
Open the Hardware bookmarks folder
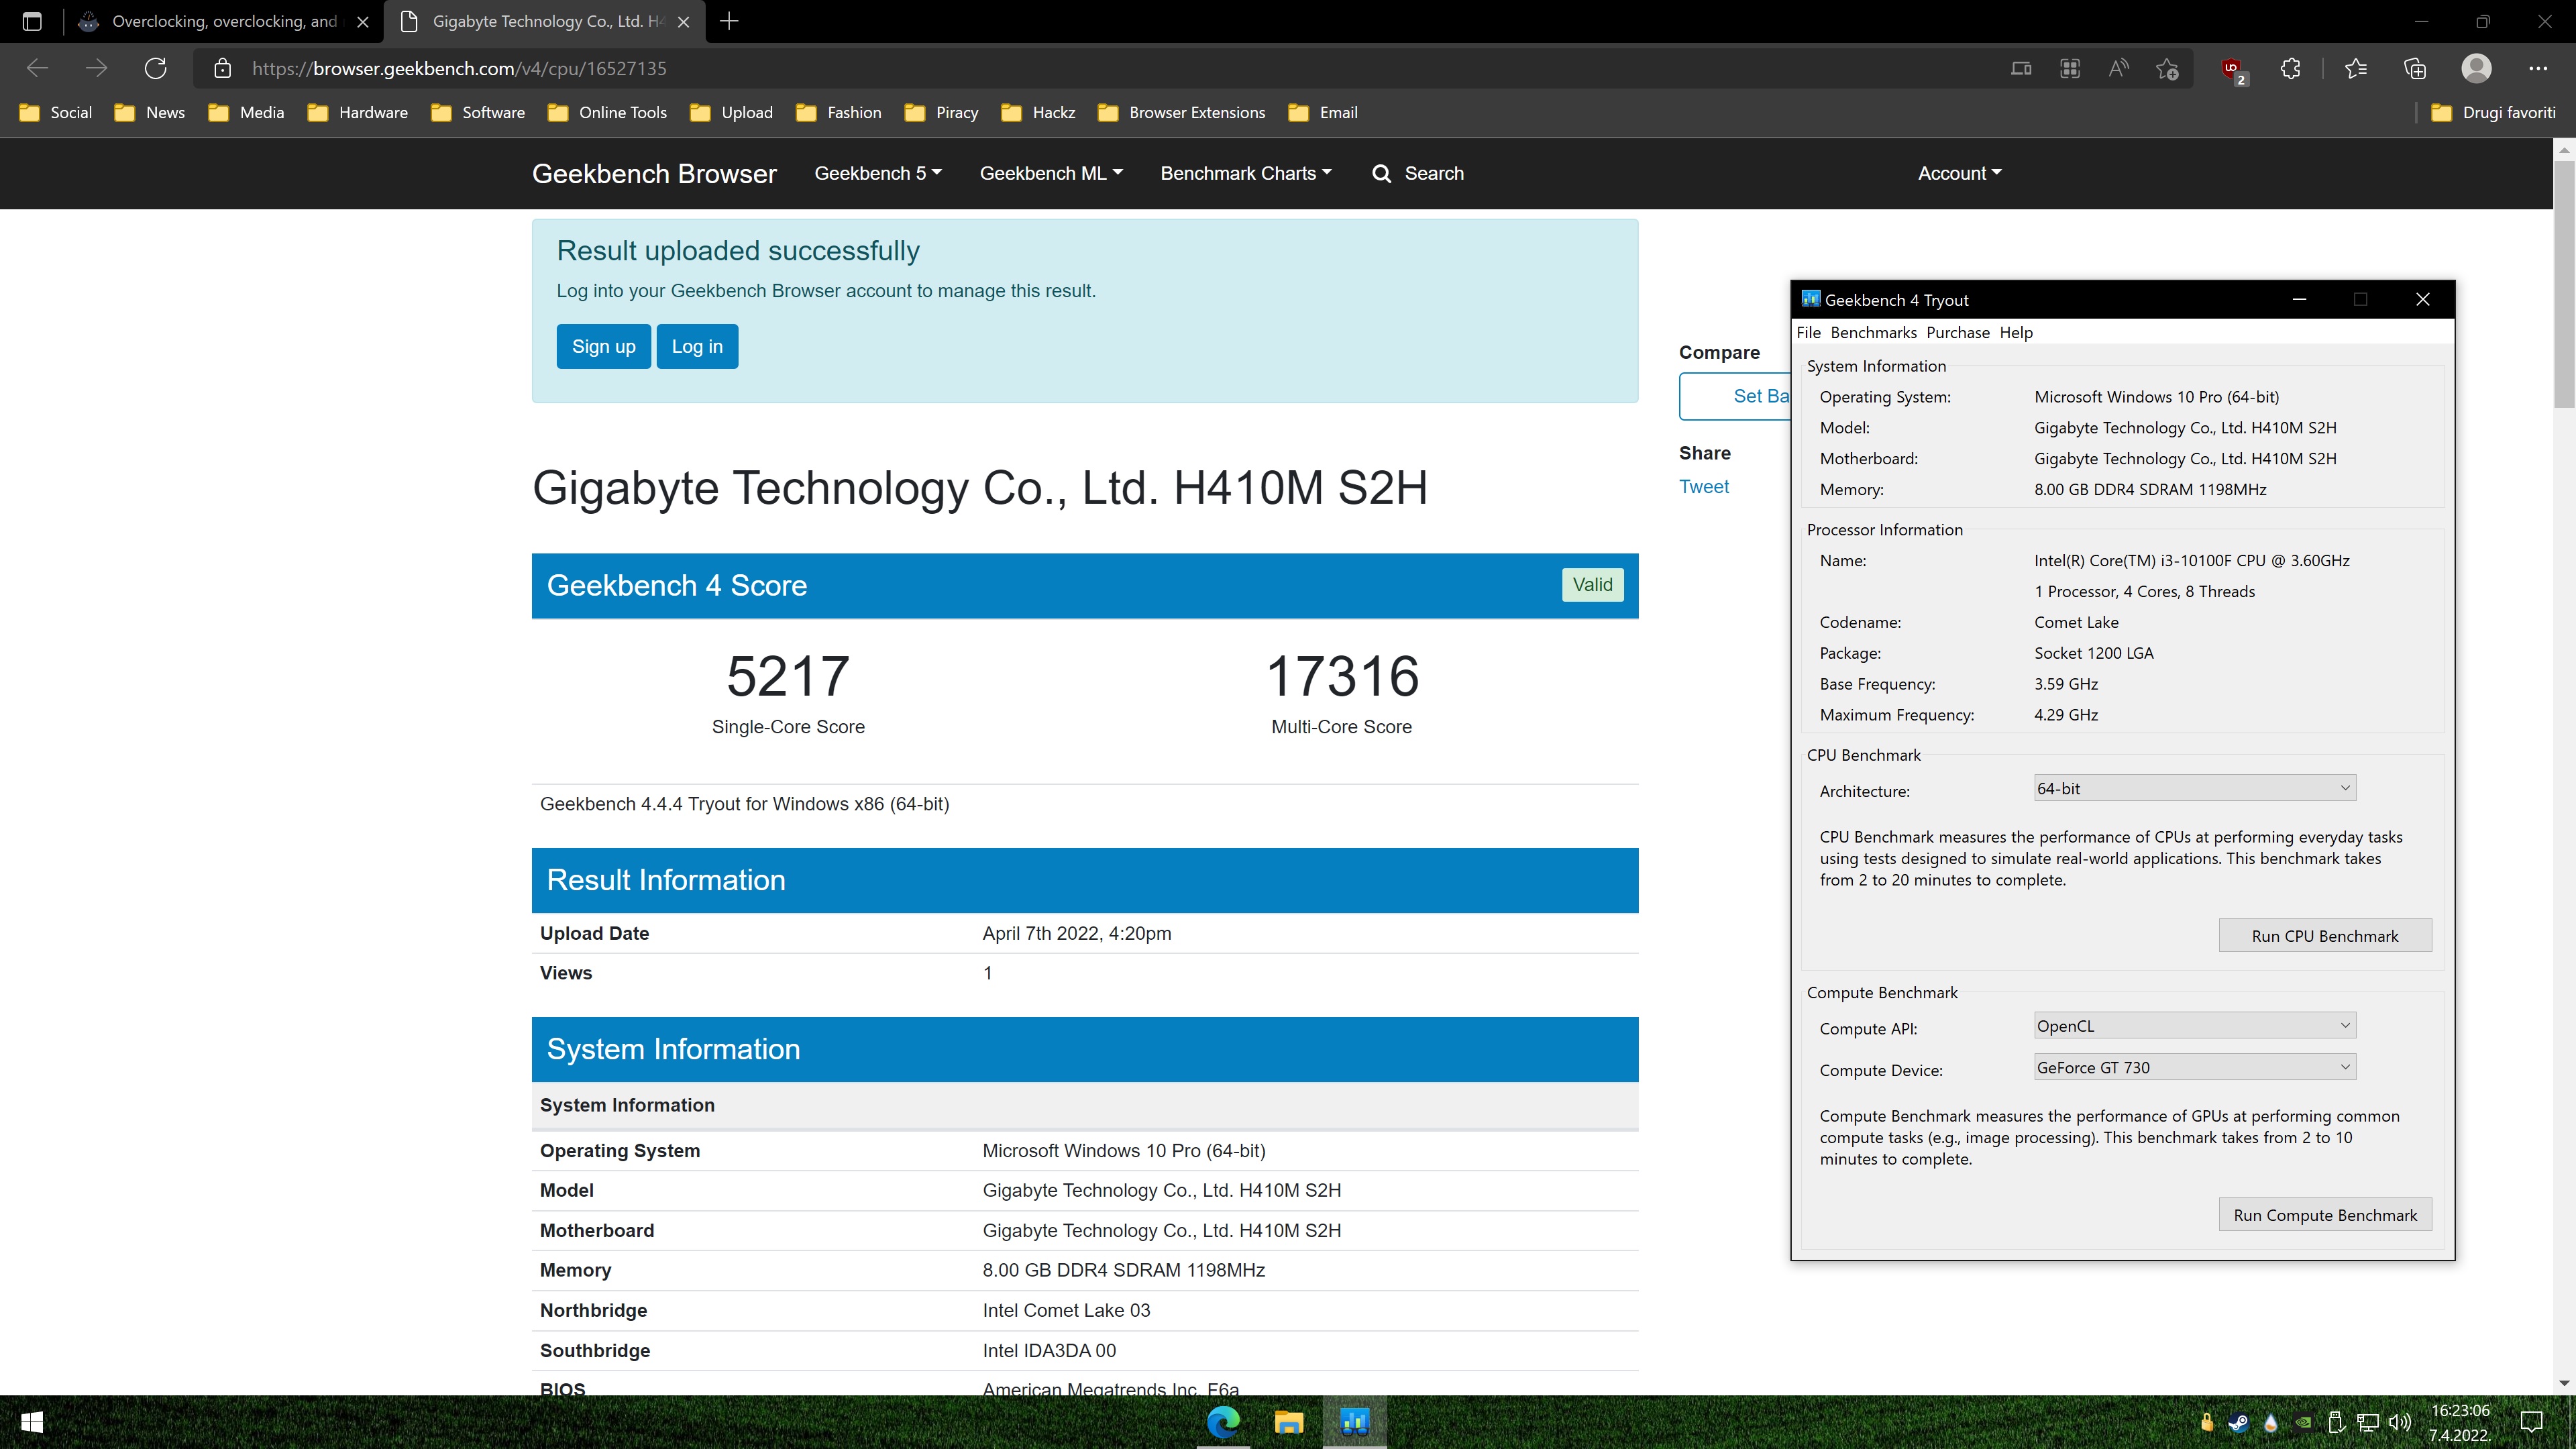(x=358, y=112)
